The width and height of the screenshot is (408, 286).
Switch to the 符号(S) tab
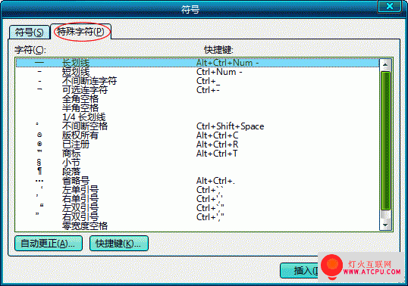(29, 33)
